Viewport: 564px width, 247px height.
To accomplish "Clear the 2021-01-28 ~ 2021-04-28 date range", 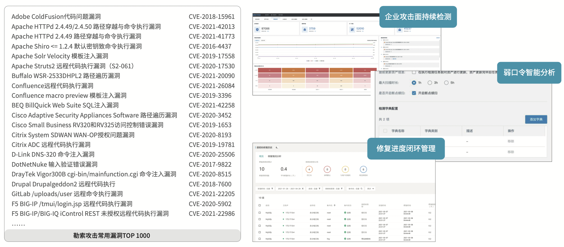I will 303,189.
